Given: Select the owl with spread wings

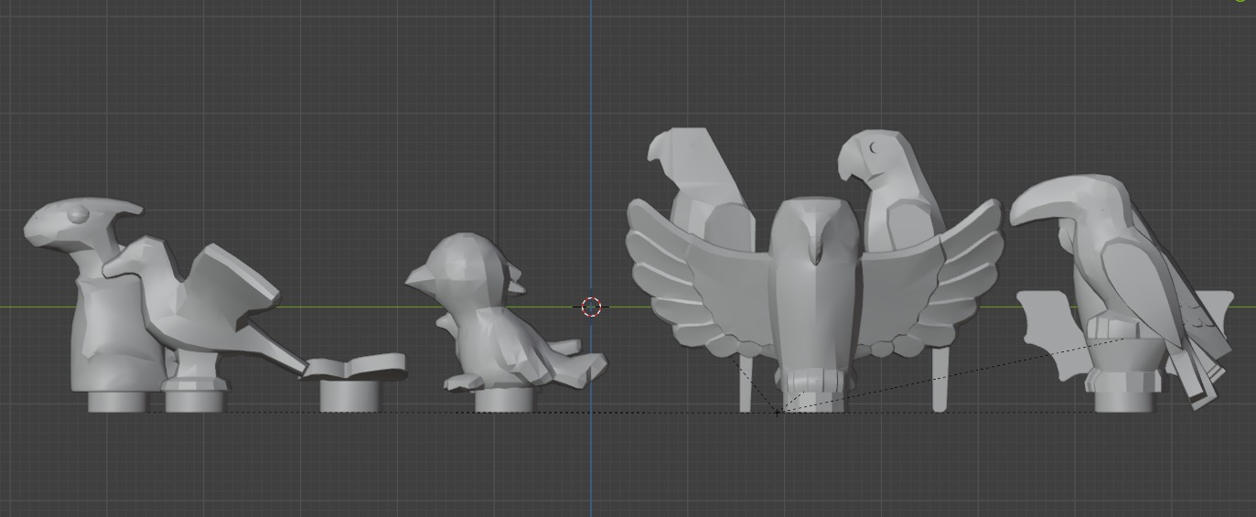Looking at the screenshot, I should [x=813, y=293].
